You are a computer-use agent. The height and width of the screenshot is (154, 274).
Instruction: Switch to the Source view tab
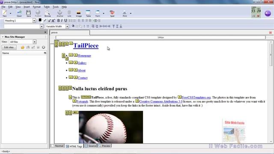tap(90, 146)
